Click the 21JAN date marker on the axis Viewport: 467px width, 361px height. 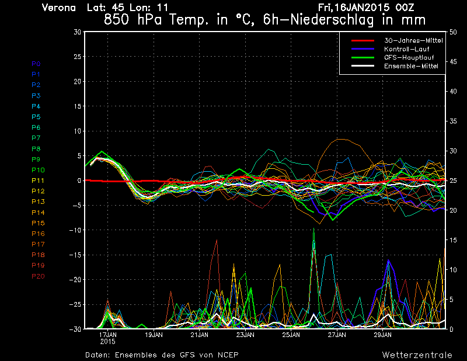[x=200, y=335]
